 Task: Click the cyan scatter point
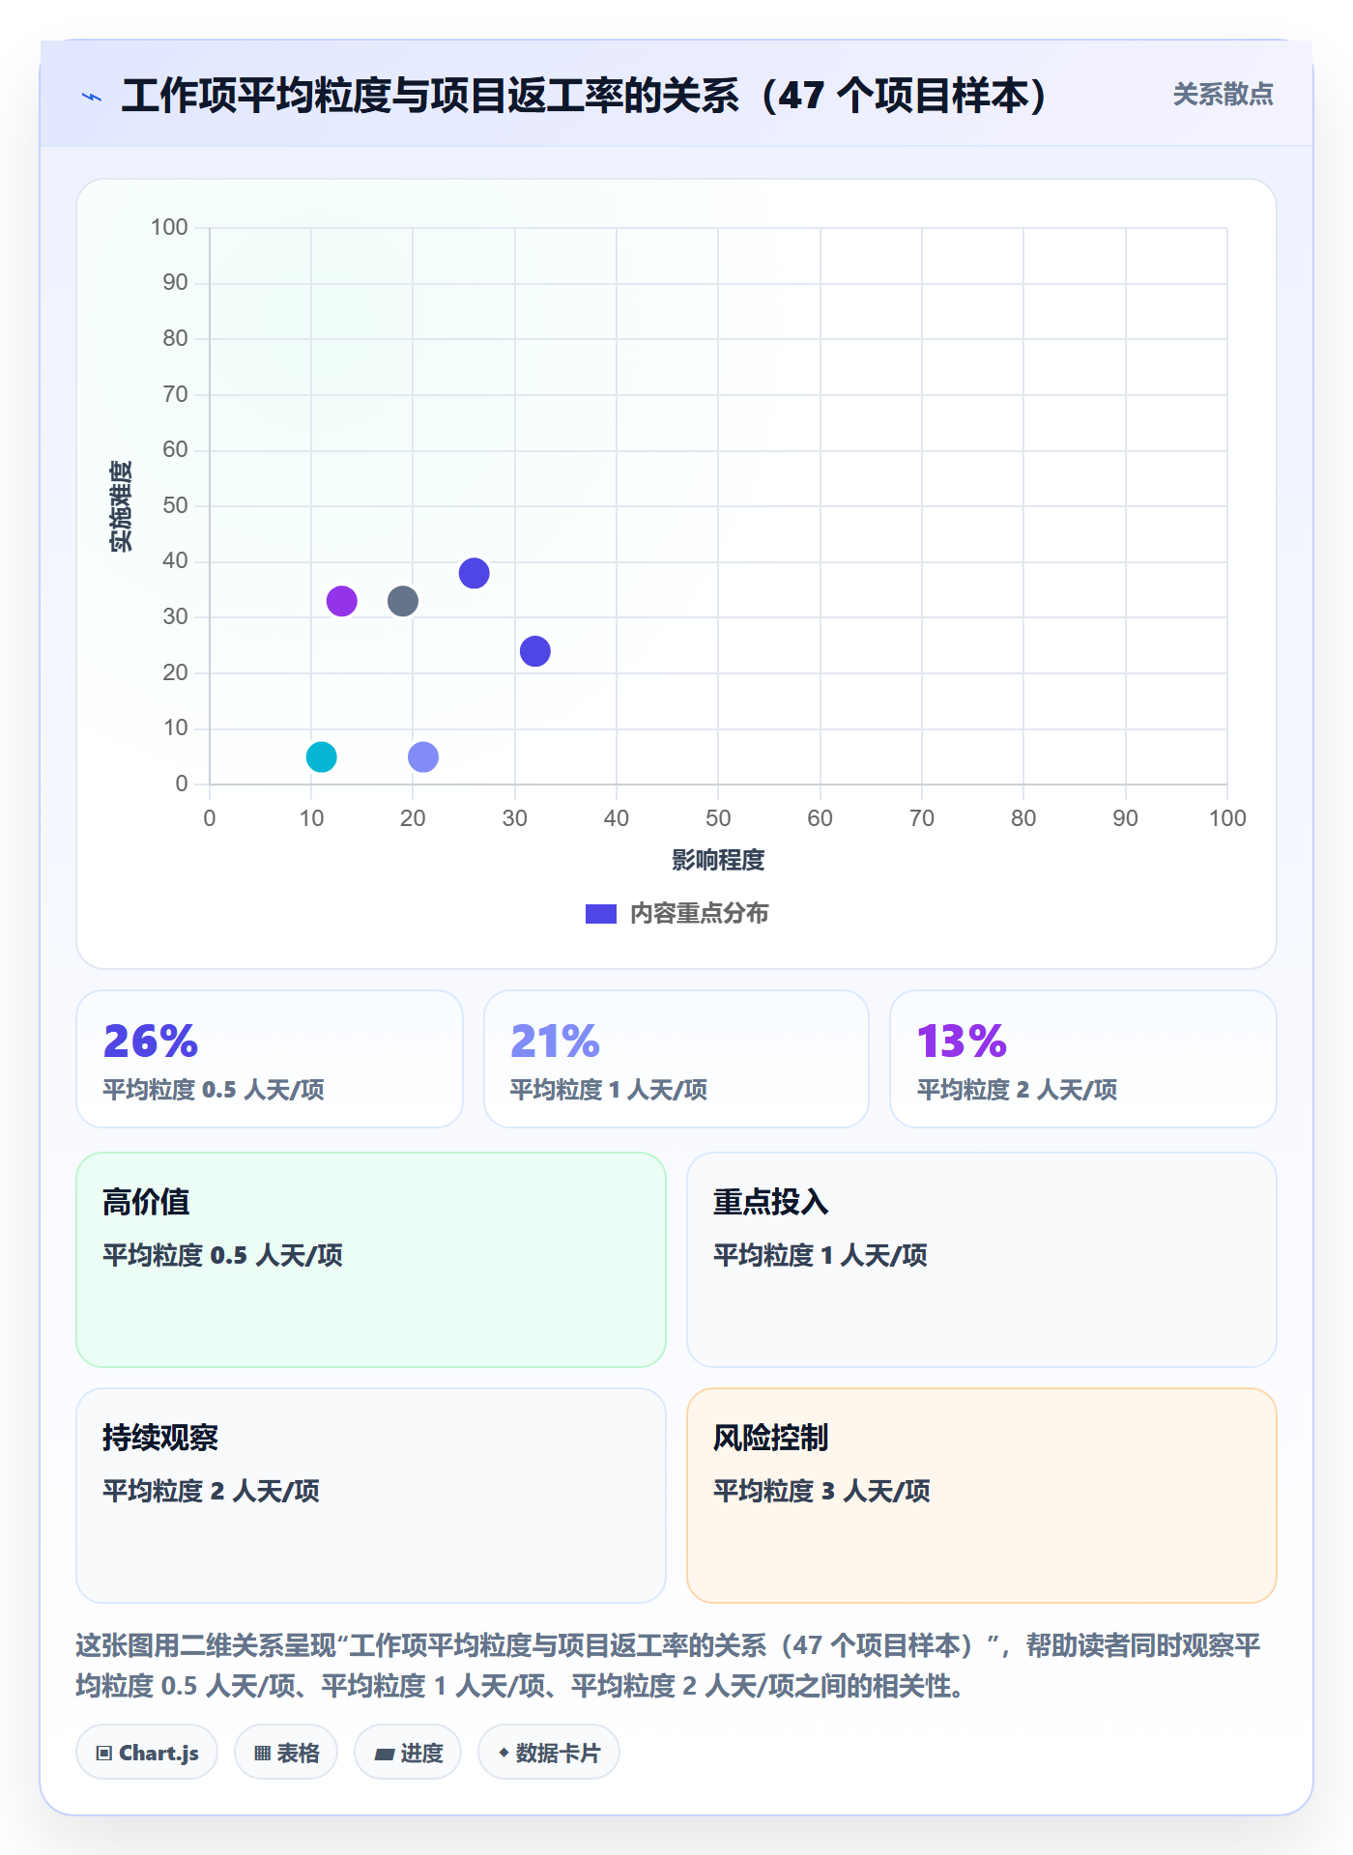point(321,756)
